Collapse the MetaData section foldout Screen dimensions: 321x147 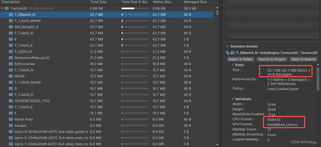(x=233, y=99)
